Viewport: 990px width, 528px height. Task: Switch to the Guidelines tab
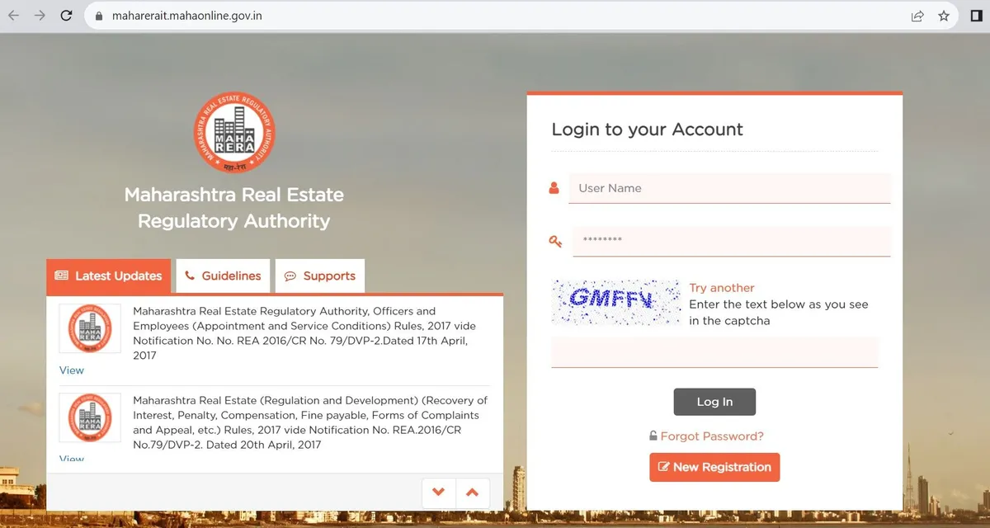click(x=223, y=276)
